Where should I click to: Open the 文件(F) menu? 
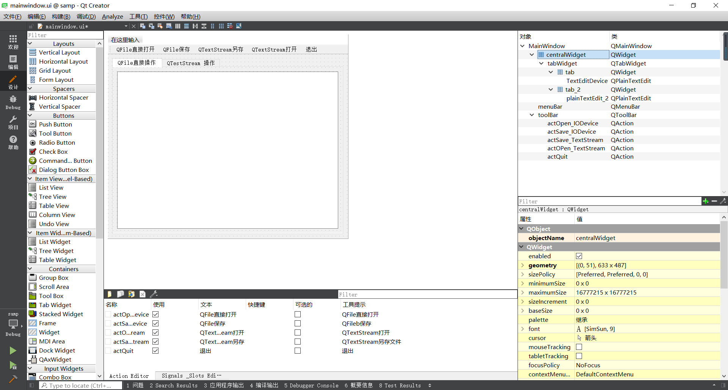tap(13, 16)
